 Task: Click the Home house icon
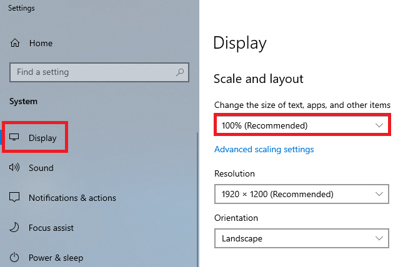coord(15,43)
